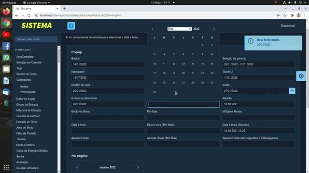Click the blue lightning bolt icon
This screenshot has width=309, height=173.
click(71, 25)
